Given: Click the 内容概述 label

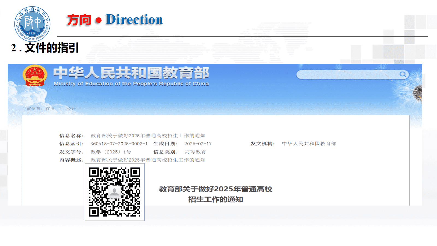Looking at the screenshot, I should point(72,160).
